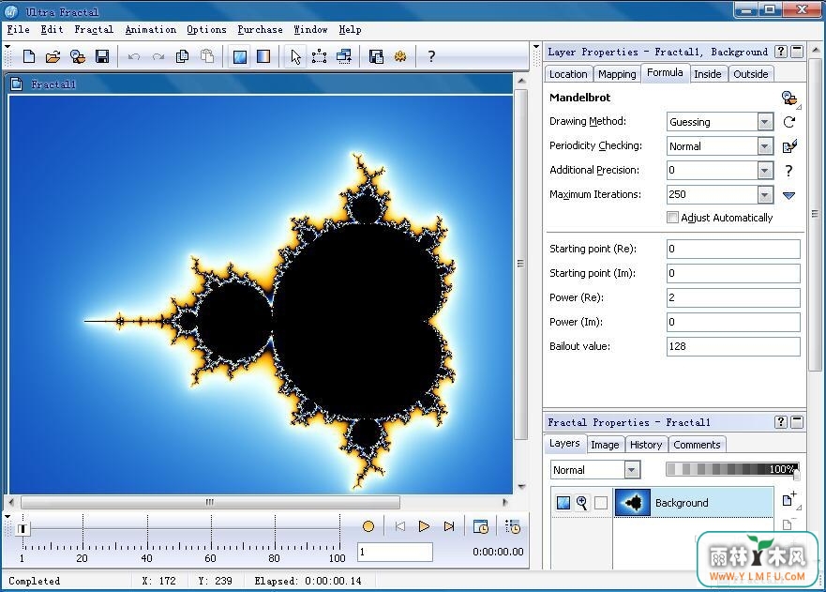Open the Maximum Iterations dropdown
This screenshot has width=826, height=592.
click(x=765, y=194)
